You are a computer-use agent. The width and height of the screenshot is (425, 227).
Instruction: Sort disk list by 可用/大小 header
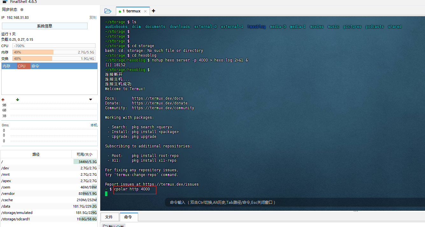[x=84, y=154]
